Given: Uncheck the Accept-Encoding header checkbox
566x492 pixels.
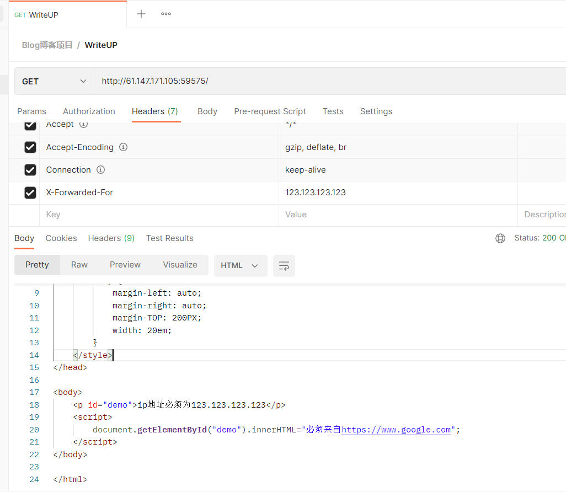Looking at the screenshot, I should click(x=30, y=147).
